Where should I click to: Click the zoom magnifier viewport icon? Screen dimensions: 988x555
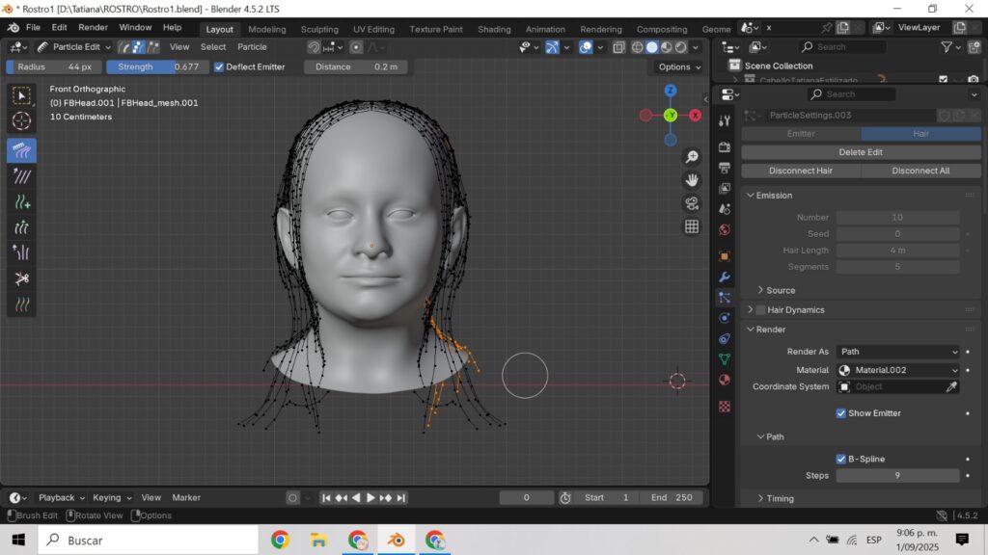pyautogui.click(x=692, y=157)
